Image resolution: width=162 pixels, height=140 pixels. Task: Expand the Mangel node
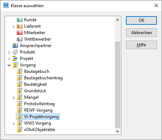tap(13, 98)
